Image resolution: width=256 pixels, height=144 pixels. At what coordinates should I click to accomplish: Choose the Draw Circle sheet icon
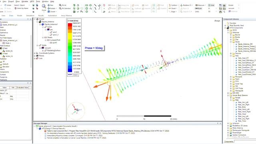pos(87,8)
